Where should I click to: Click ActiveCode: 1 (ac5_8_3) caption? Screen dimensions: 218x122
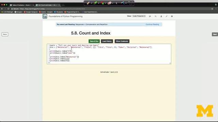[109, 72]
